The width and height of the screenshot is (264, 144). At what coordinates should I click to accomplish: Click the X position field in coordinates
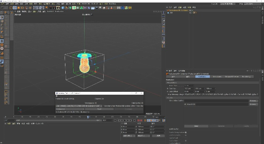coord(129,127)
